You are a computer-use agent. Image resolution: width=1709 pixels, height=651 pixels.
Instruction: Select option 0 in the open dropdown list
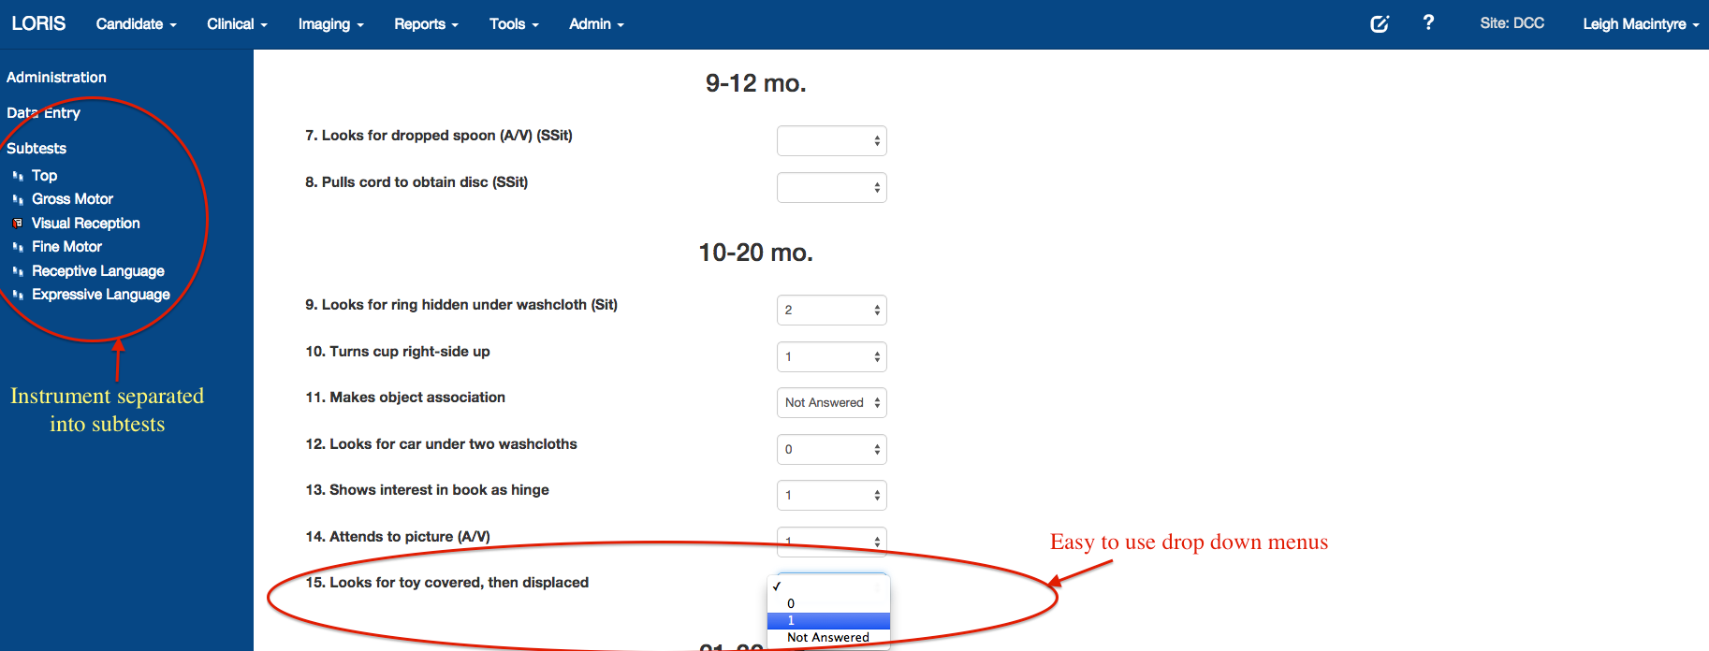pyautogui.click(x=791, y=604)
